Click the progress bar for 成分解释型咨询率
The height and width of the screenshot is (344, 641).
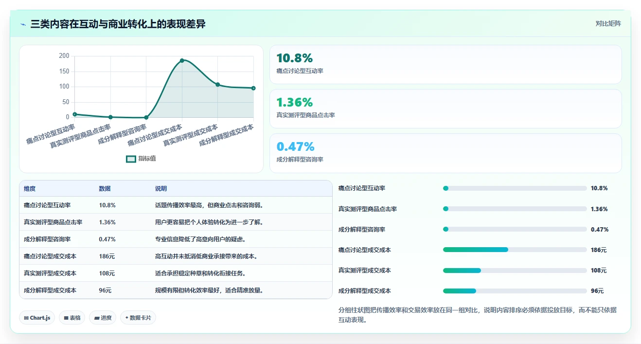click(x=515, y=229)
